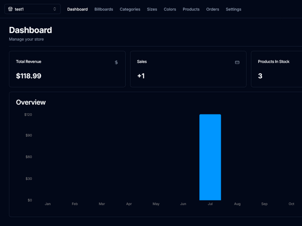The height and width of the screenshot is (226, 302).
Task: Go to the Dashboard tab
Action: (x=77, y=9)
